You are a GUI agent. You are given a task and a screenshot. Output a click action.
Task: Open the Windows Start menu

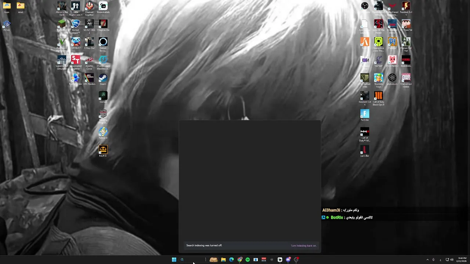click(174, 260)
